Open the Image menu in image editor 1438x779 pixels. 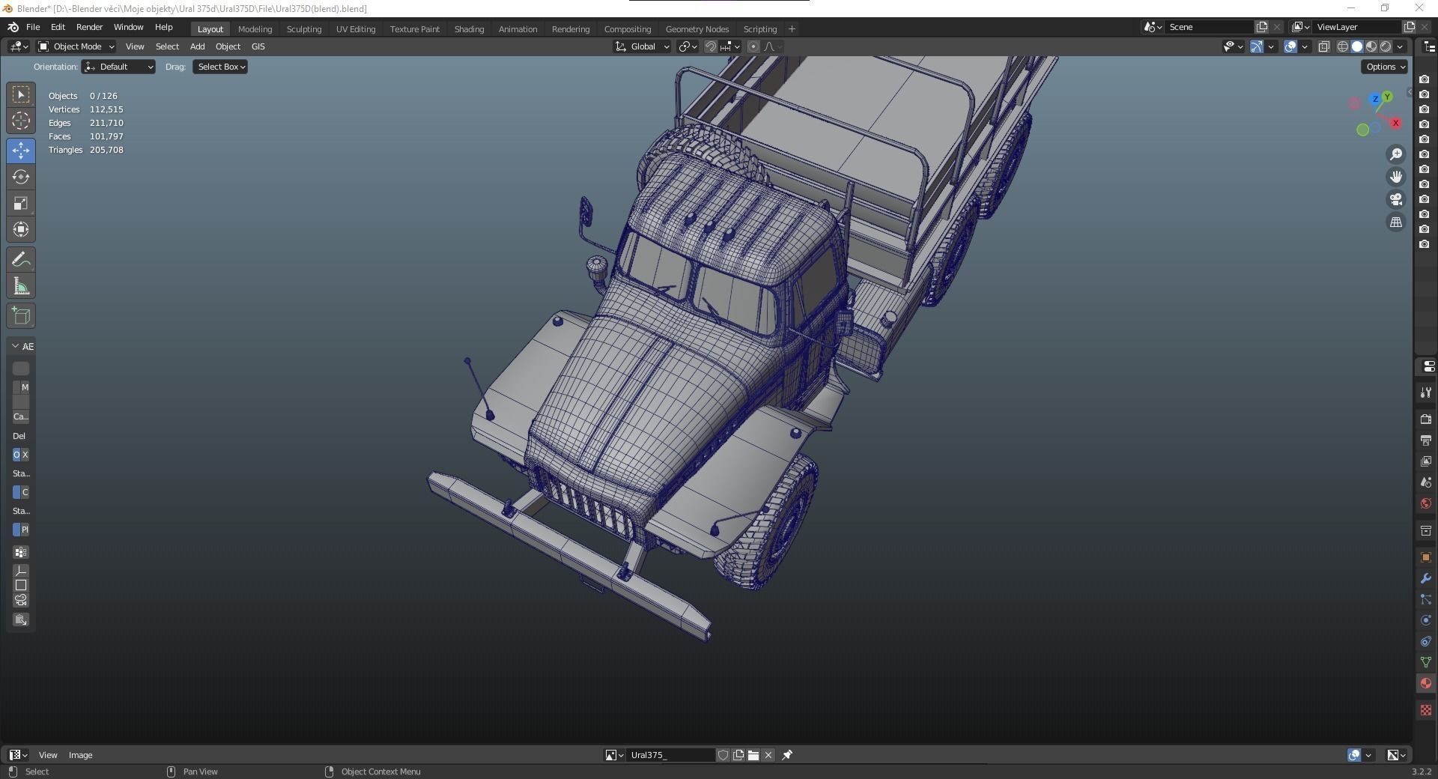pos(80,755)
